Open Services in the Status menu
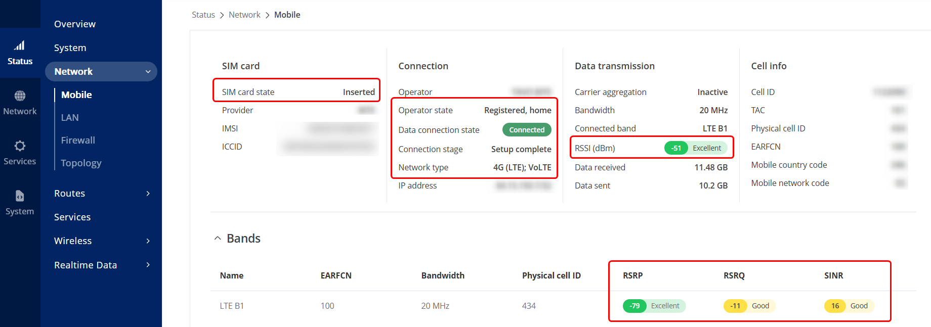 [x=72, y=217]
